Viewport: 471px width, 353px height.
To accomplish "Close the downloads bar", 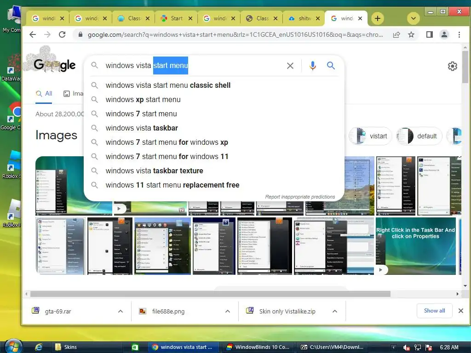I will tap(461, 311).
